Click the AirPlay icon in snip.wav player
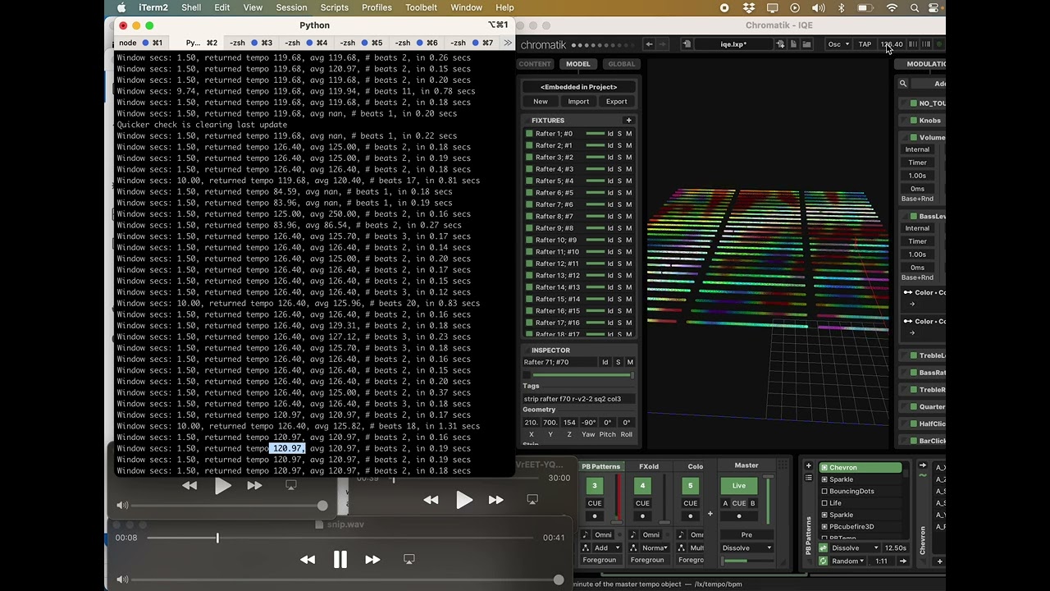 tap(409, 560)
